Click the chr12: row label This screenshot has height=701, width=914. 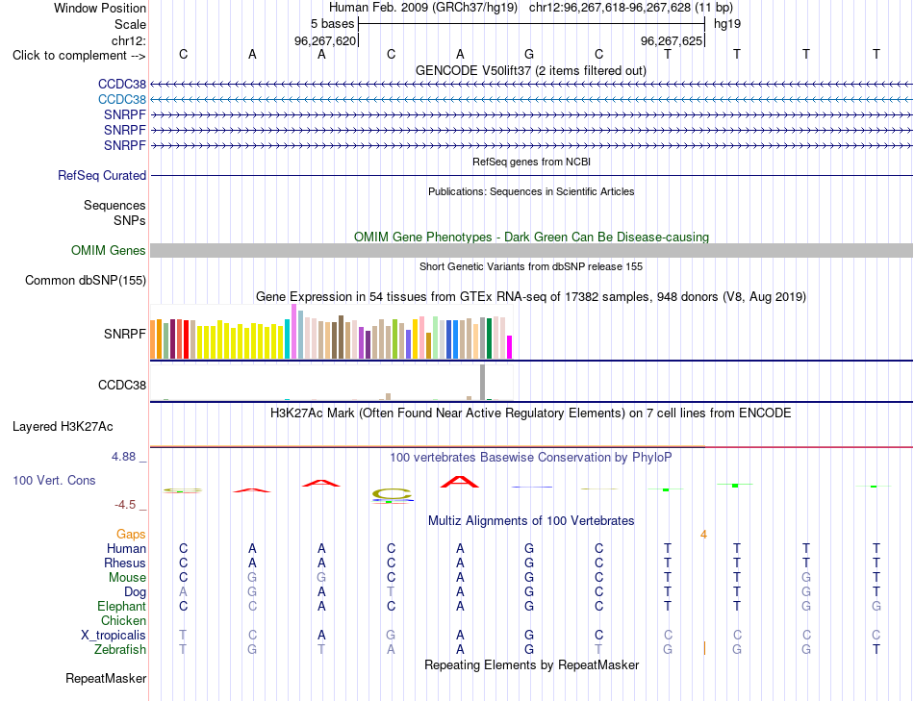tap(129, 40)
